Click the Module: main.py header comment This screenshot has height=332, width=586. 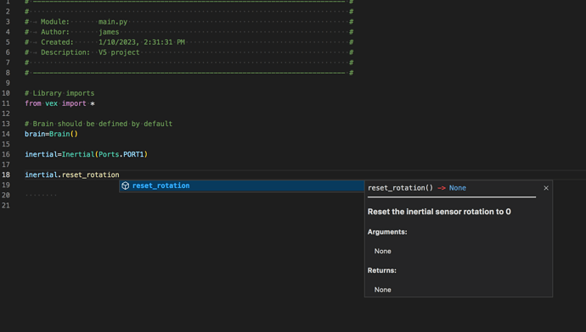84,22
